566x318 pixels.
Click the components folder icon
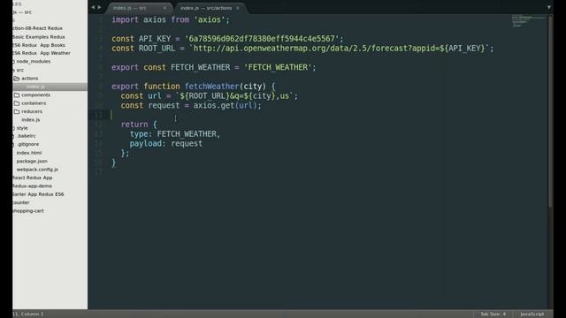pos(17,95)
